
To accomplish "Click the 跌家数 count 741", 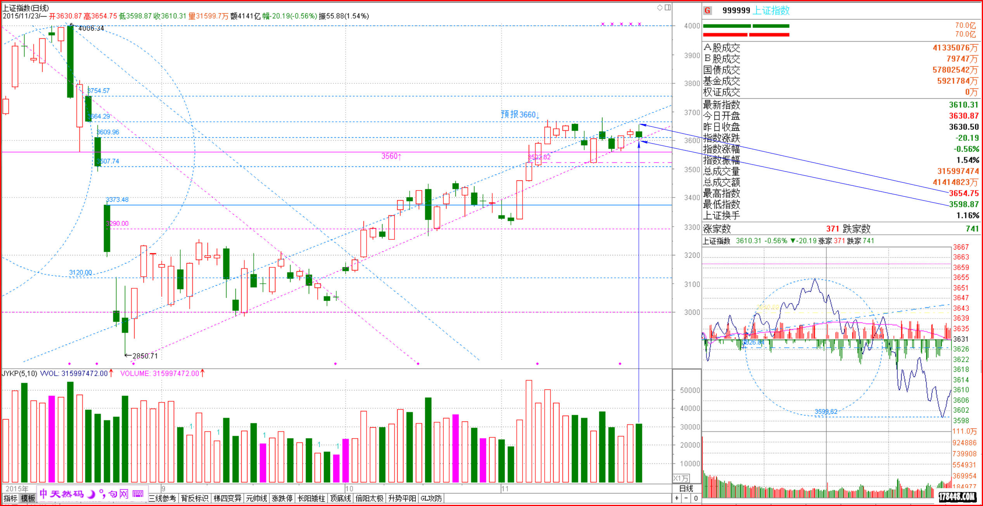I will pyautogui.click(x=972, y=229).
